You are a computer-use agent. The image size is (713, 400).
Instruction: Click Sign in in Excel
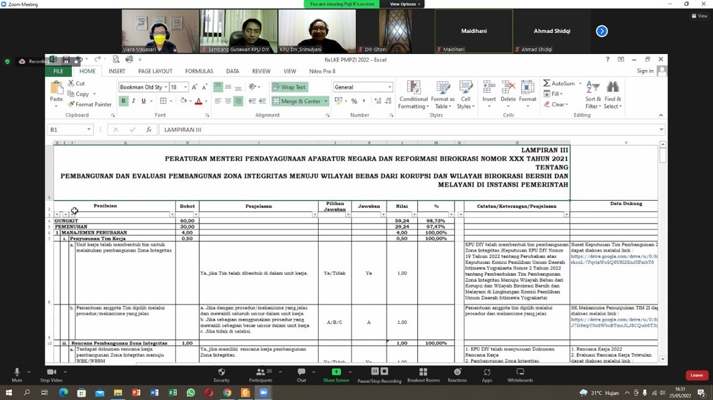(x=645, y=71)
